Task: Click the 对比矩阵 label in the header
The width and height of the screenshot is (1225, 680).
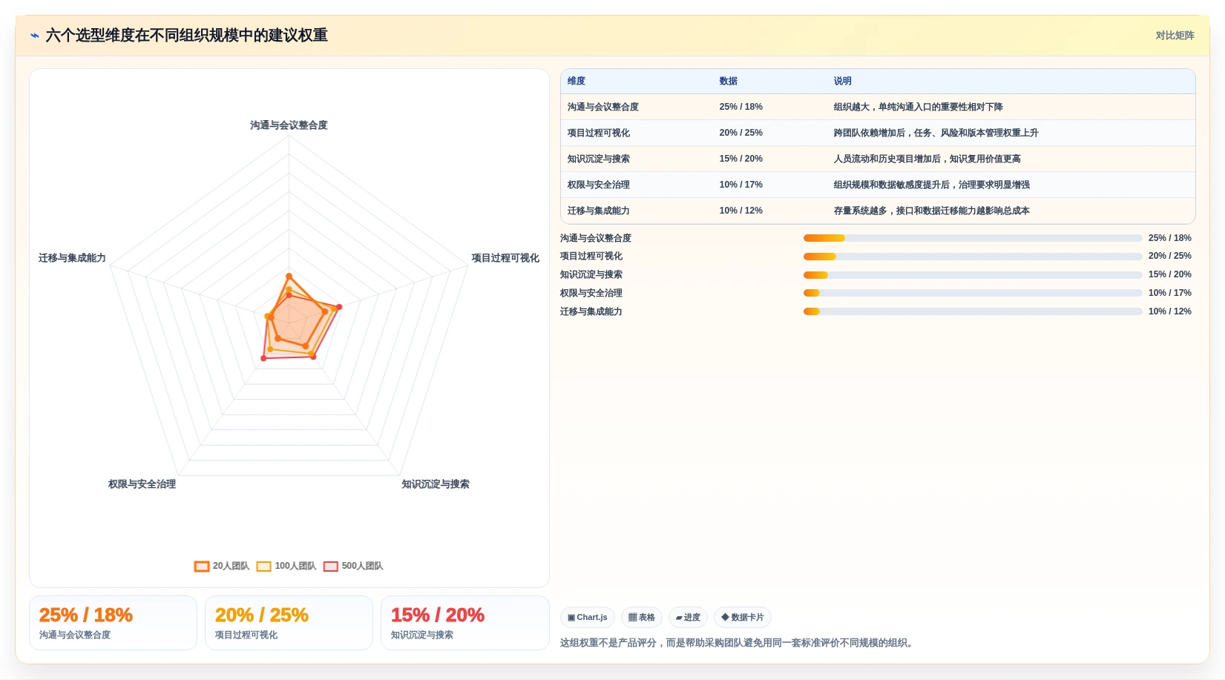Action: (x=1175, y=36)
